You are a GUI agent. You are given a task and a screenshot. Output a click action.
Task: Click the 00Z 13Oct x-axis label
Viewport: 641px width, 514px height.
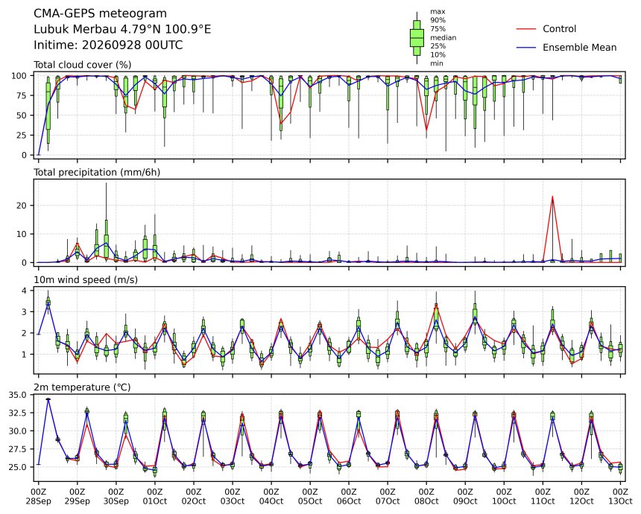click(x=620, y=496)
